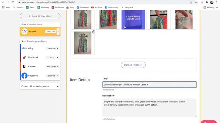Image resolution: width=220 pixels, height=123 pixels.
Task: Reload the page with the refresh icon
Action: pos(13,2)
